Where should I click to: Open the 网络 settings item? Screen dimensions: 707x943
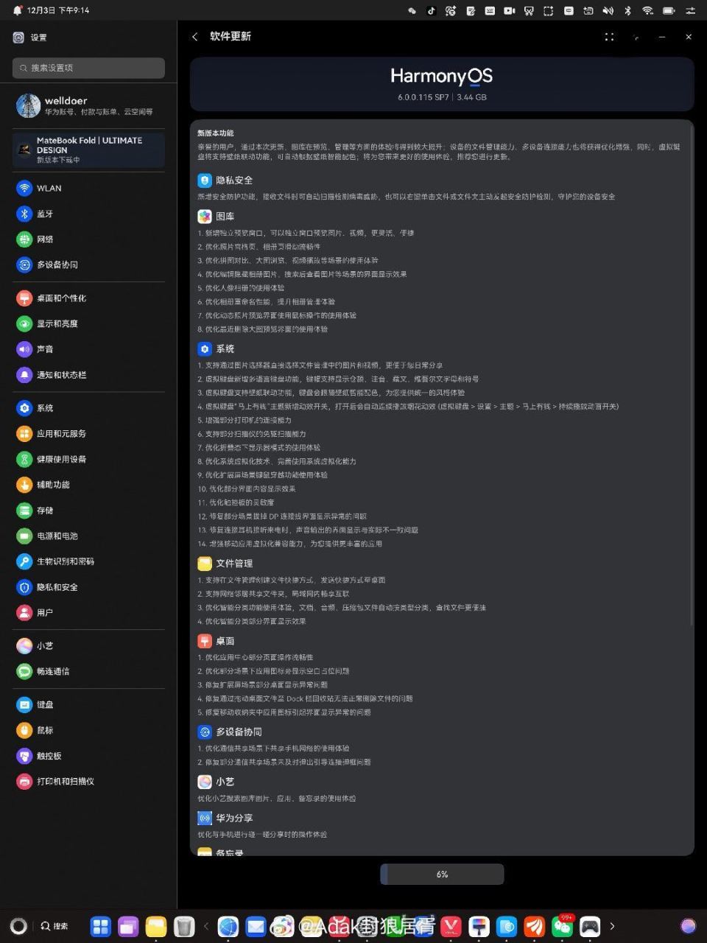tap(88, 239)
